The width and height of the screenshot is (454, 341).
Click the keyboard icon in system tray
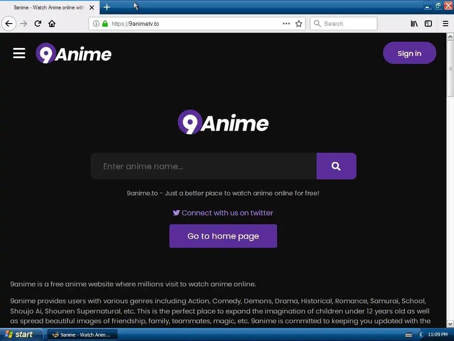[408, 335]
